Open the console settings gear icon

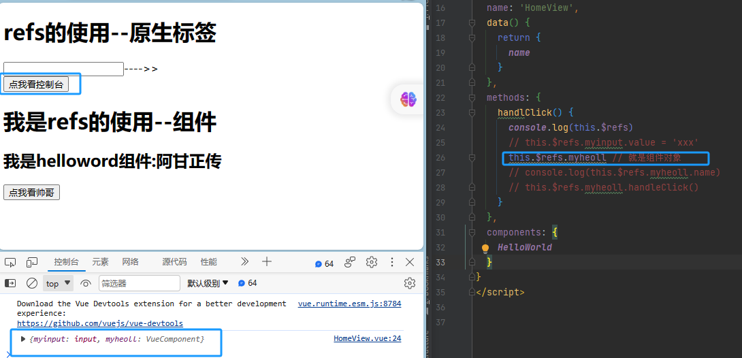[410, 283]
